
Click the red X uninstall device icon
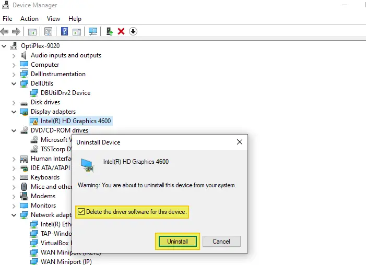tap(121, 31)
